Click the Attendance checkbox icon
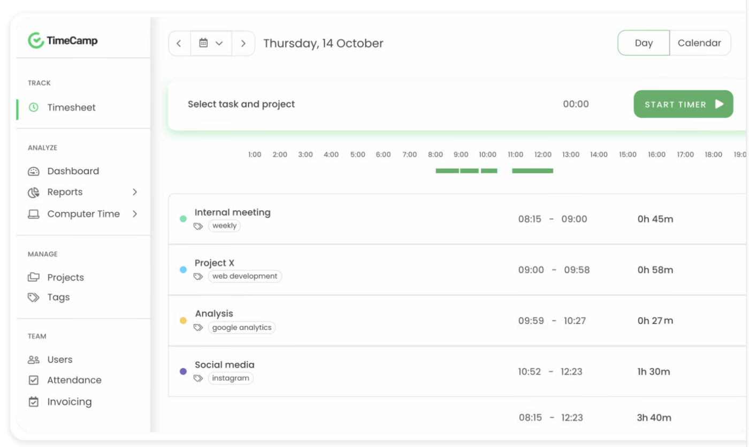This screenshot has width=749, height=447. 34,380
